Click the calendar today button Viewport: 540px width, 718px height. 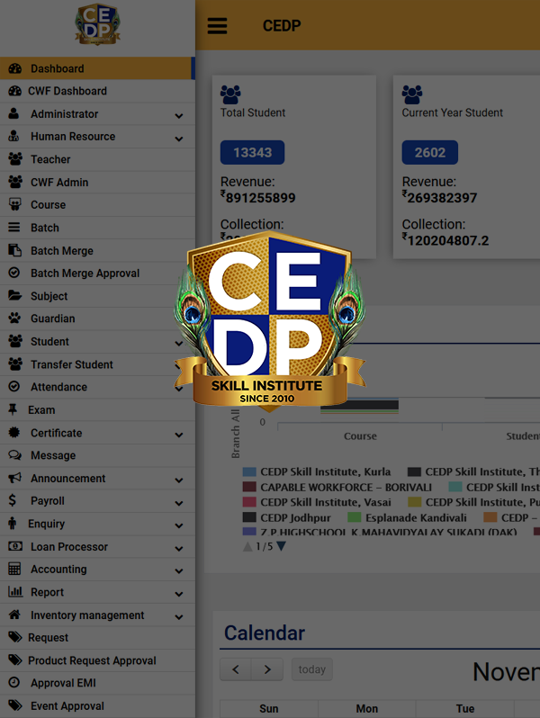312,669
